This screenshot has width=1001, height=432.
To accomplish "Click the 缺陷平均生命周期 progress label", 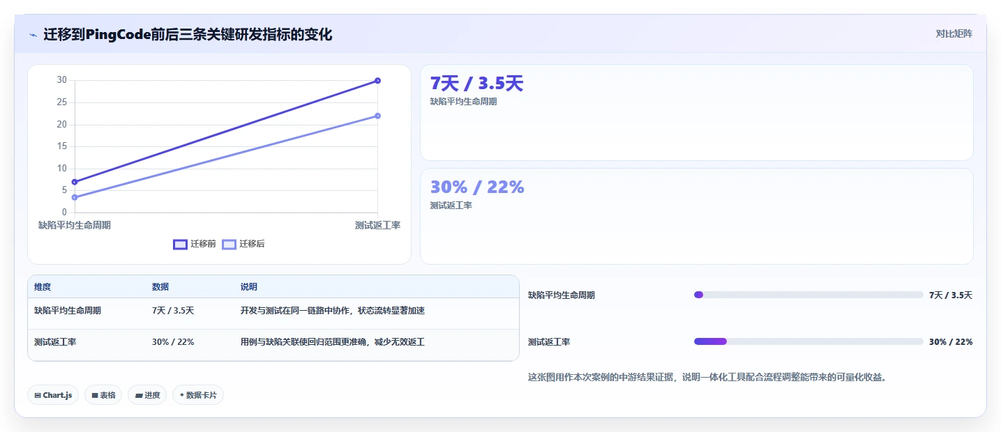I will (x=562, y=295).
